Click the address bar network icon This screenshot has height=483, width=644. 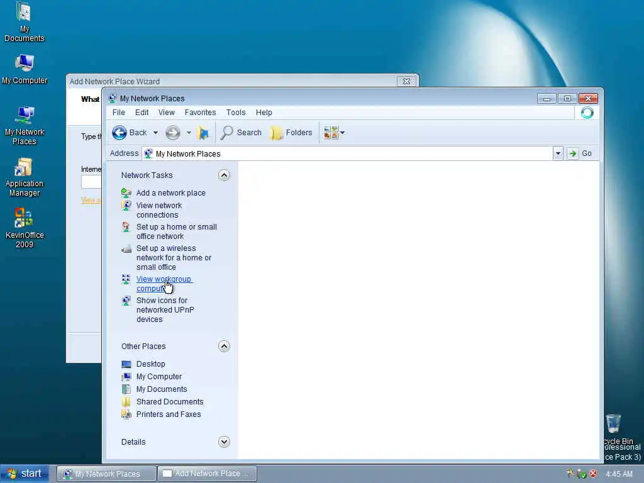[x=148, y=153]
